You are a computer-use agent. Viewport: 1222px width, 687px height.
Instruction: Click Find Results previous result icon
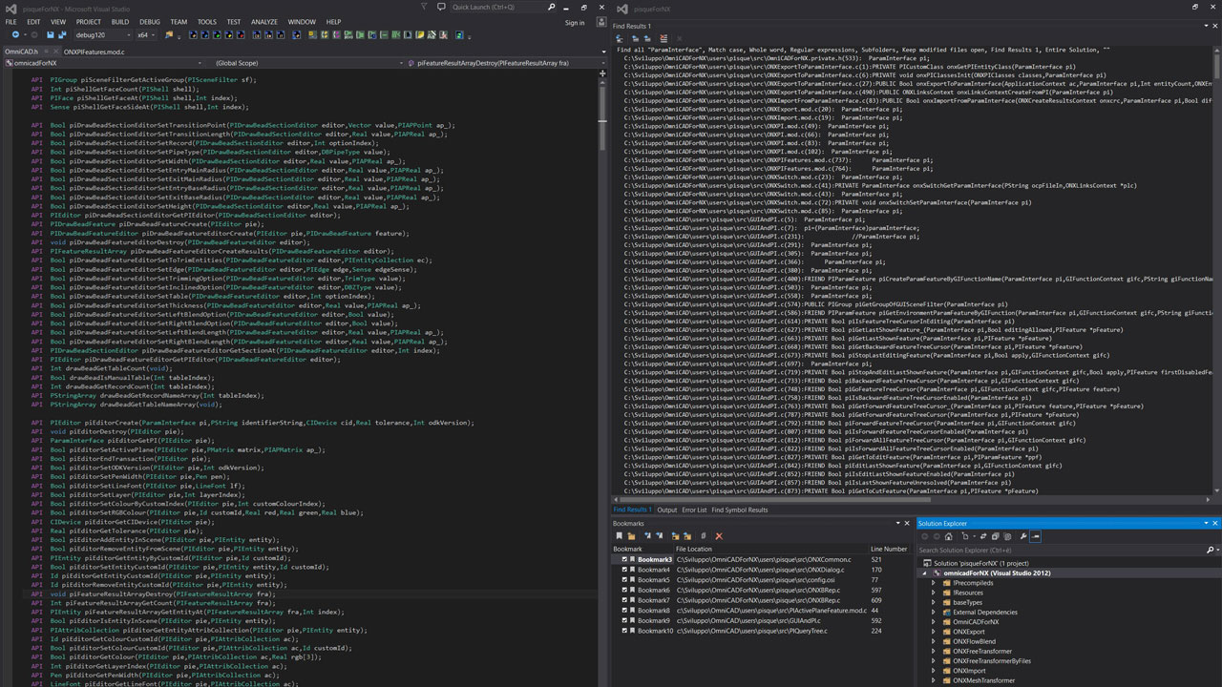point(634,38)
